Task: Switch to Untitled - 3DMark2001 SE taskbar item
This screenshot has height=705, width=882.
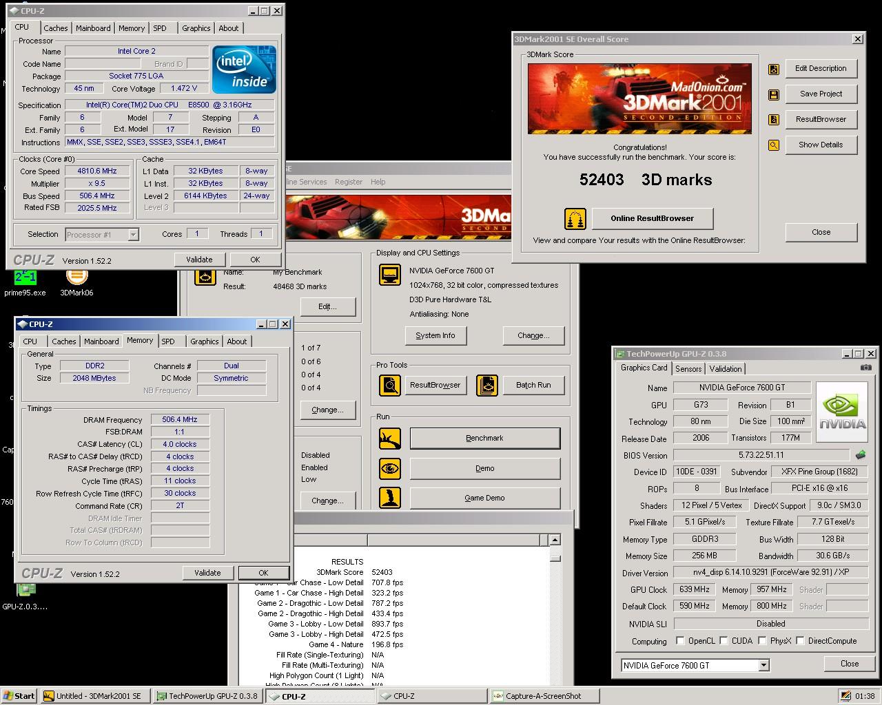Action: pyautogui.click(x=95, y=696)
